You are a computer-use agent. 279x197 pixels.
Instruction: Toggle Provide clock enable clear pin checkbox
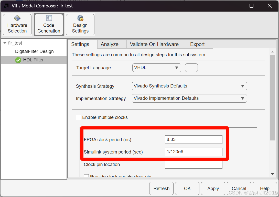pyautogui.click(x=86, y=176)
